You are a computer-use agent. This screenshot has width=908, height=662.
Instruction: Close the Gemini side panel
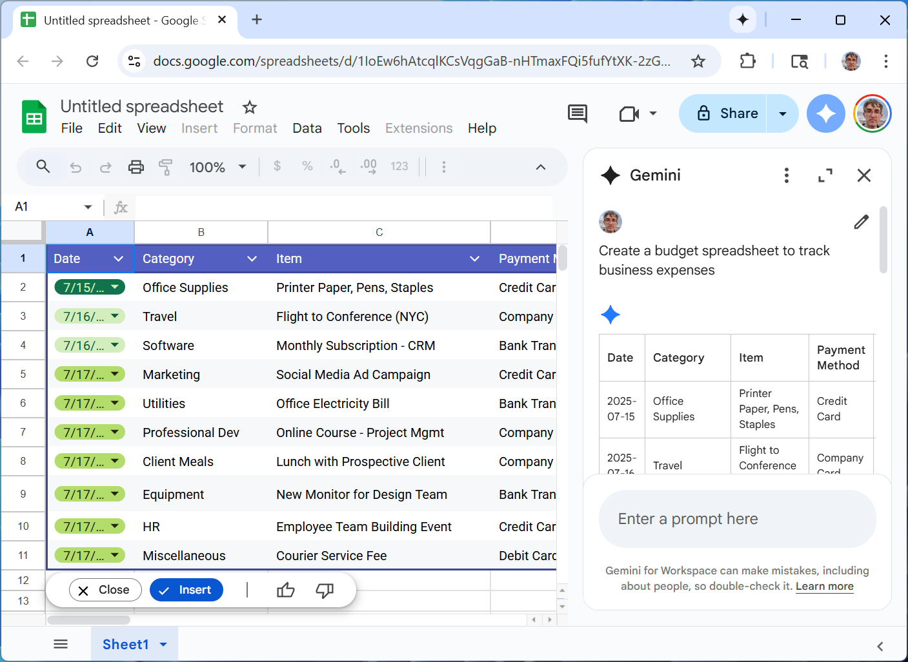(x=864, y=175)
